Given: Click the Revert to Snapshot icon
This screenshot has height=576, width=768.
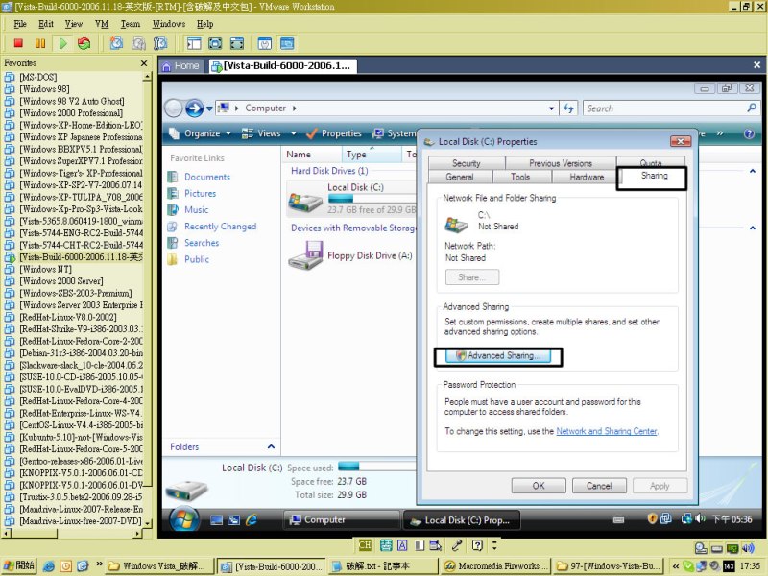Looking at the screenshot, I should [x=138, y=43].
